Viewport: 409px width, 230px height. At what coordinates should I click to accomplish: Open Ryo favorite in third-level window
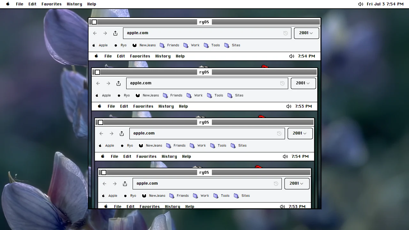[x=127, y=146]
